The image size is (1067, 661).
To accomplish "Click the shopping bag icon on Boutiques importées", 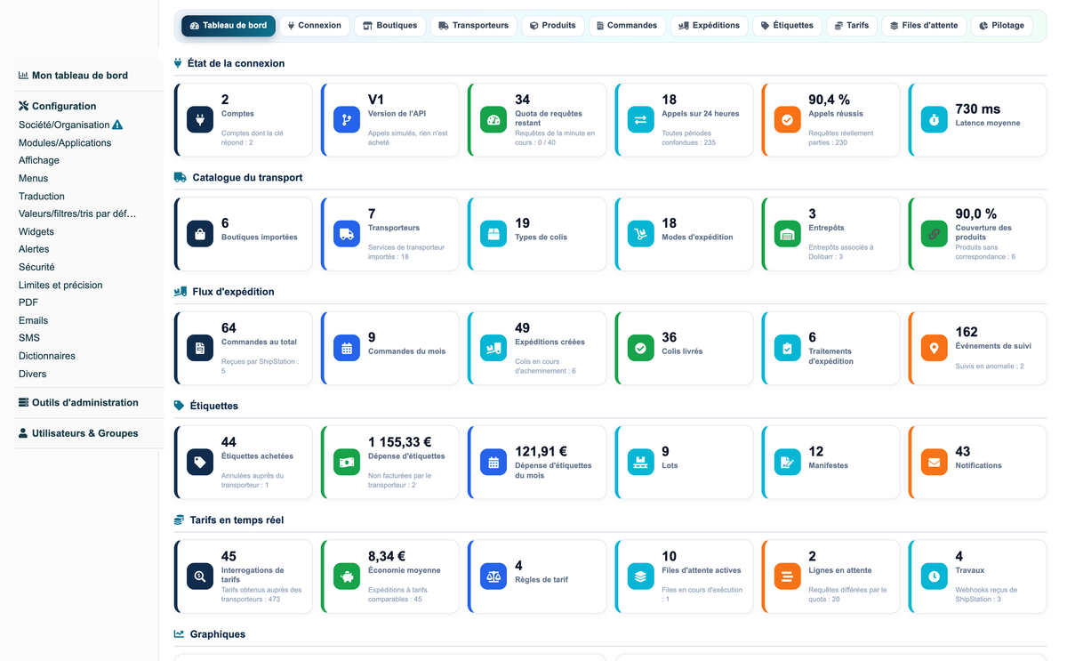I will click(x=200, y=234).
